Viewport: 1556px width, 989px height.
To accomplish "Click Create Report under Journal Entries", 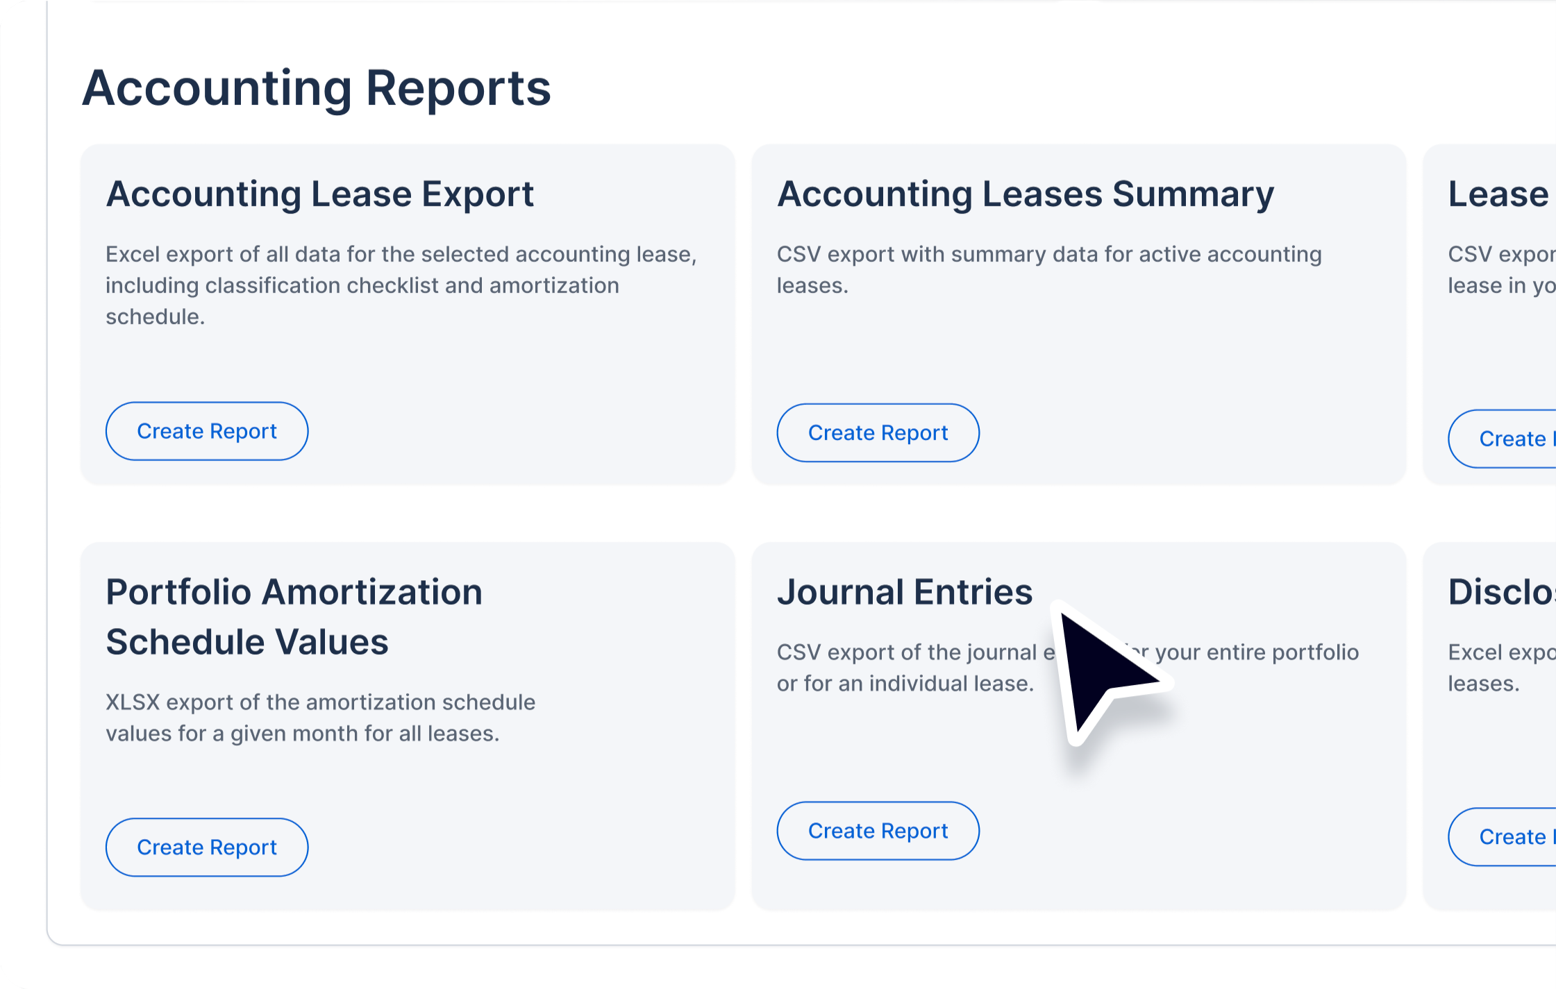I will point(878,831).
